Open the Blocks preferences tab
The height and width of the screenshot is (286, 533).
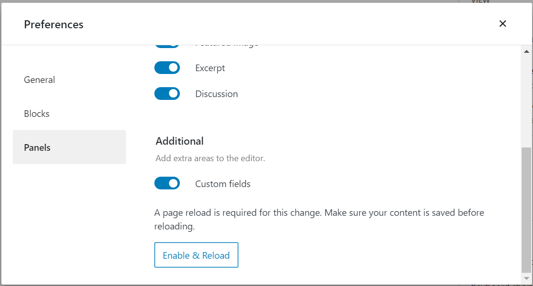coord(37,114)
